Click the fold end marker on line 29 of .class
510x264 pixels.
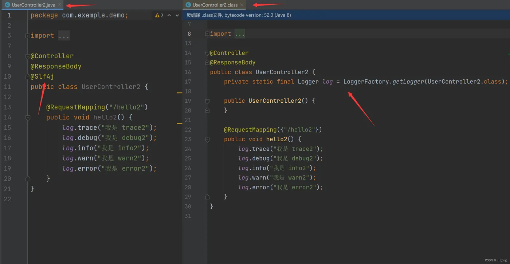(x=207, y=197)
